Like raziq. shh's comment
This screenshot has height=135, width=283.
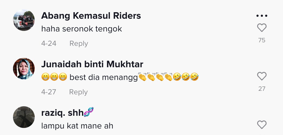click(262, 125)
